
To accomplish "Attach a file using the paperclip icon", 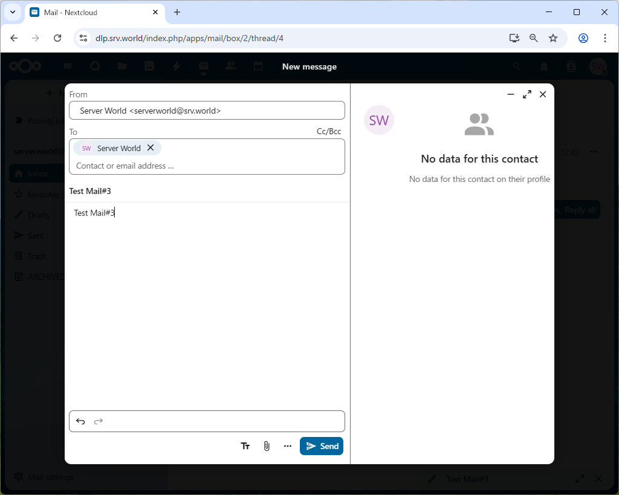I will click(x=267, y=446).
